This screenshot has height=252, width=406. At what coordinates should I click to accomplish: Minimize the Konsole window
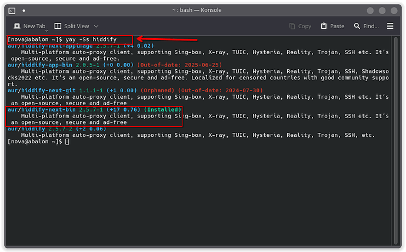coord(370,11)
